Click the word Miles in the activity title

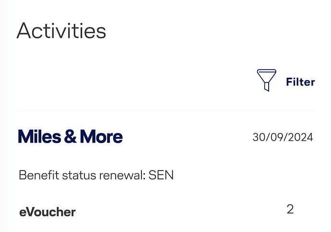(x=39, y=136)
